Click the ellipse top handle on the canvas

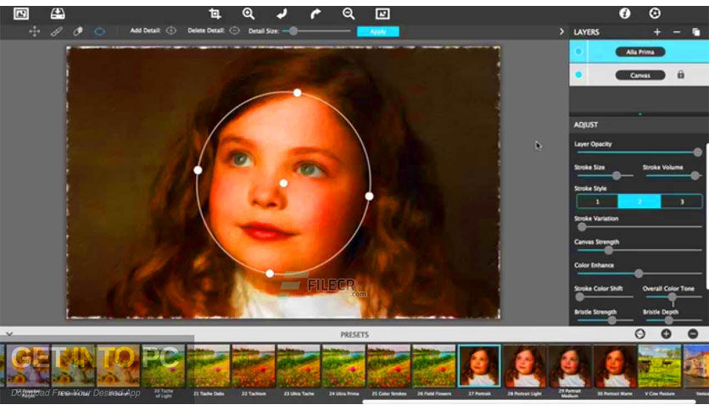[x=297, y=92]
